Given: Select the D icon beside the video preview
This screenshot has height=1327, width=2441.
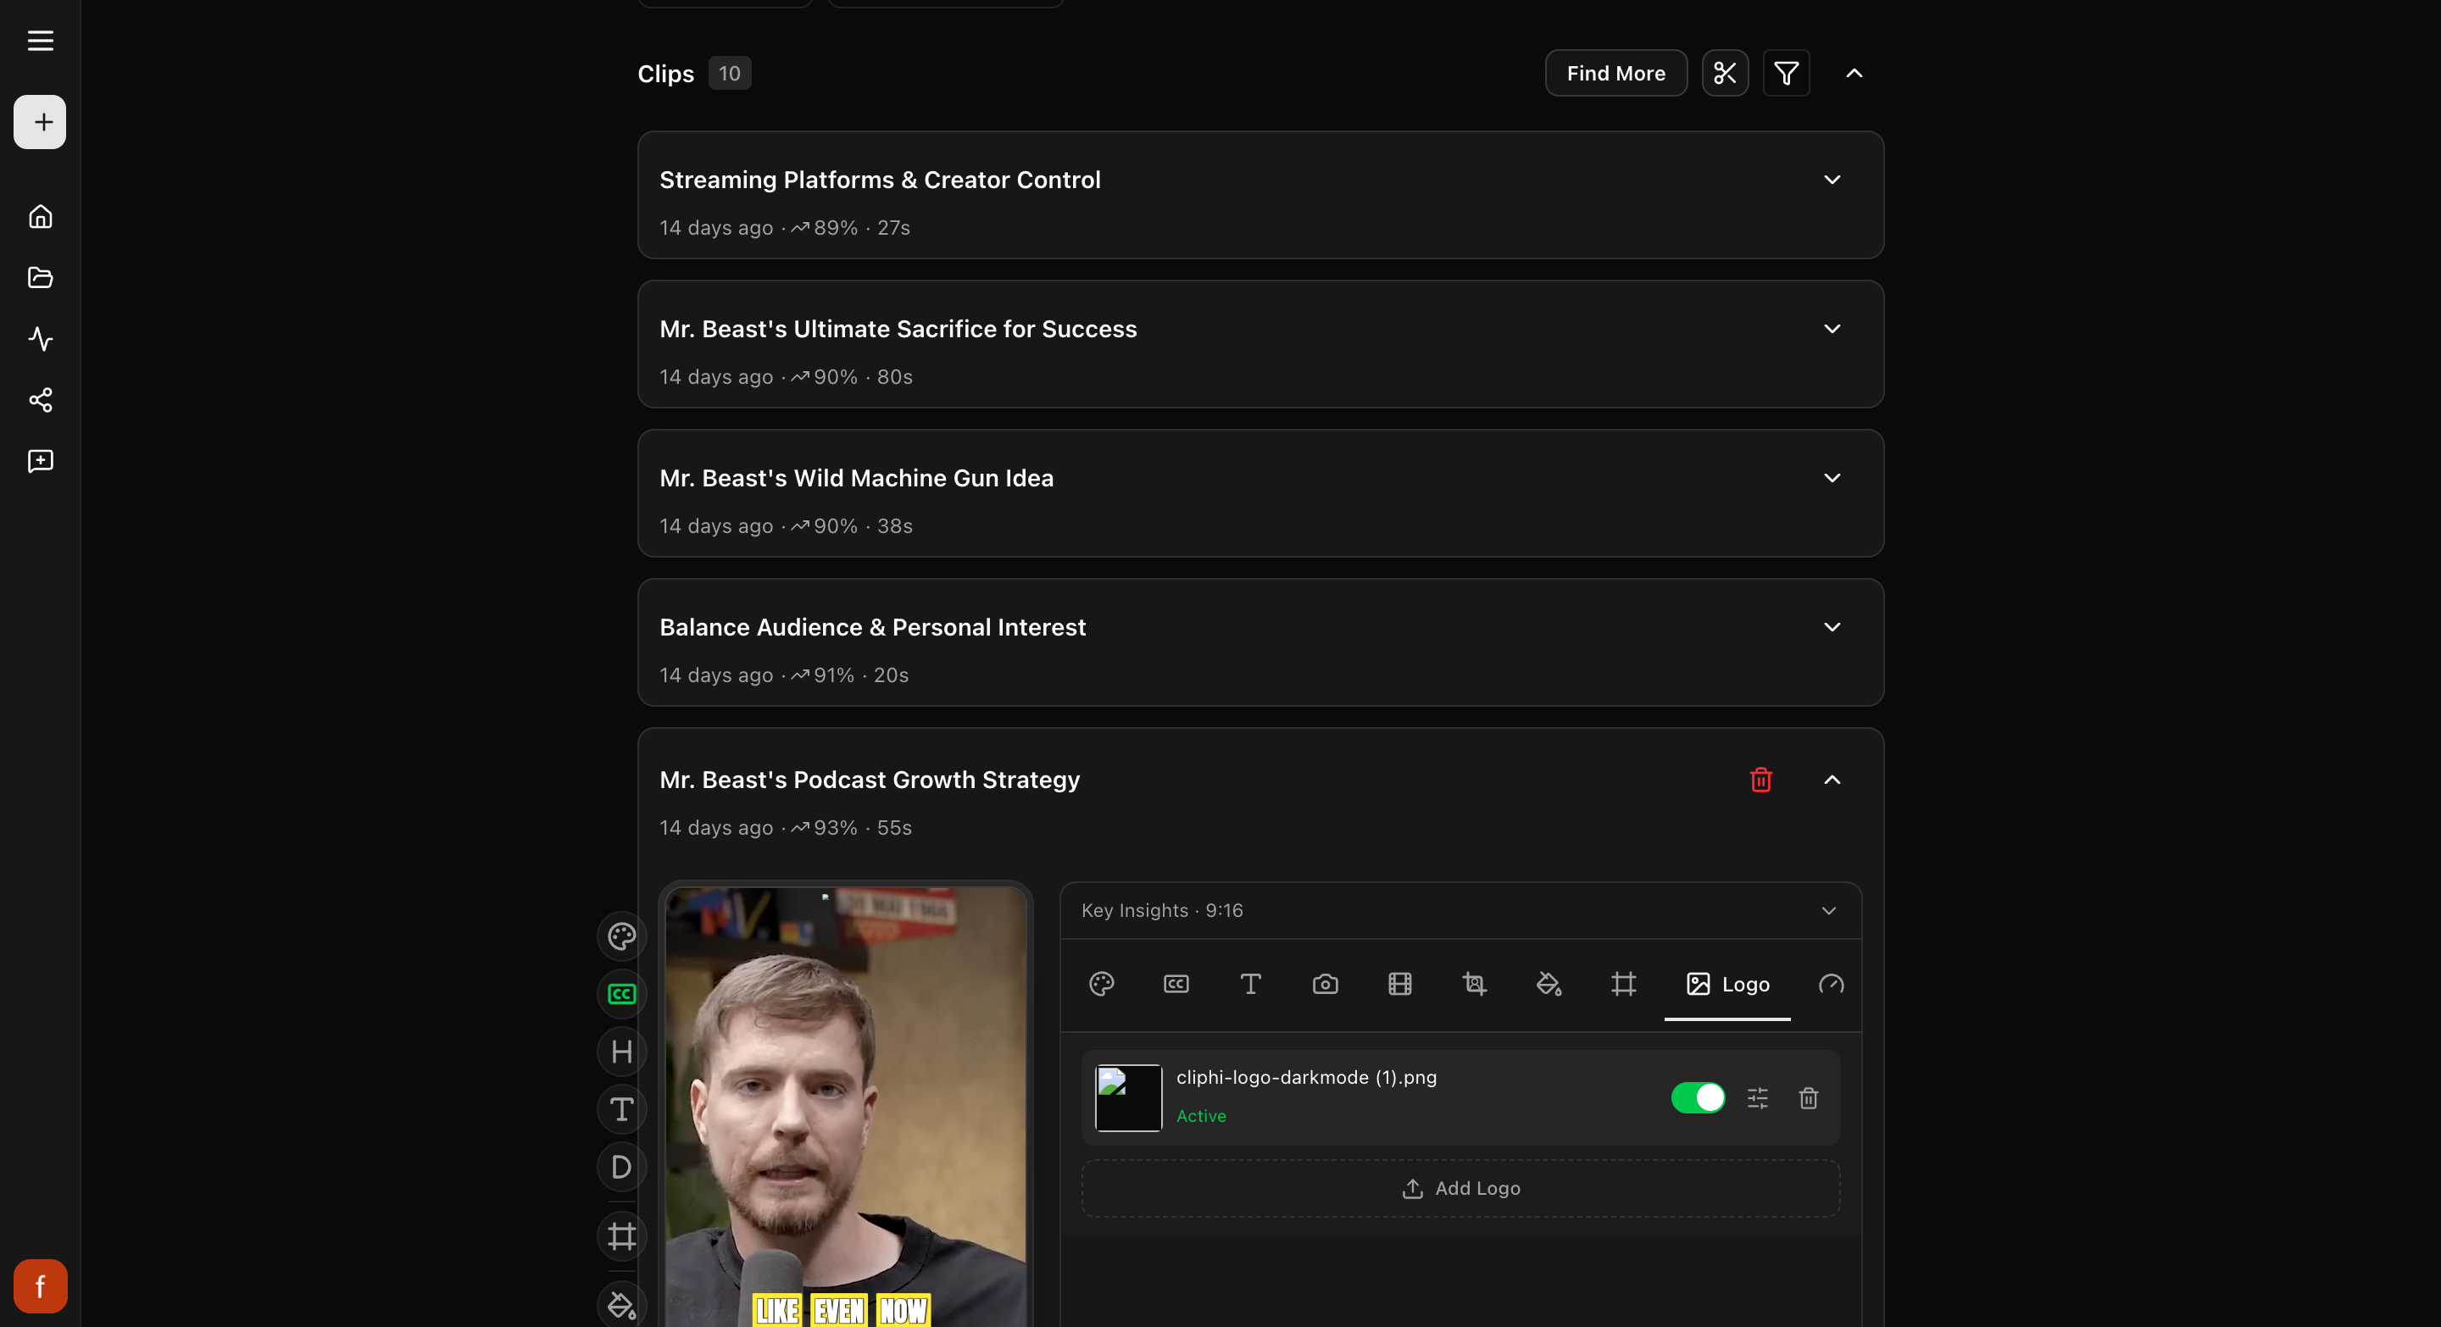Looking at the screenshot, I should tap(621, 1167).
